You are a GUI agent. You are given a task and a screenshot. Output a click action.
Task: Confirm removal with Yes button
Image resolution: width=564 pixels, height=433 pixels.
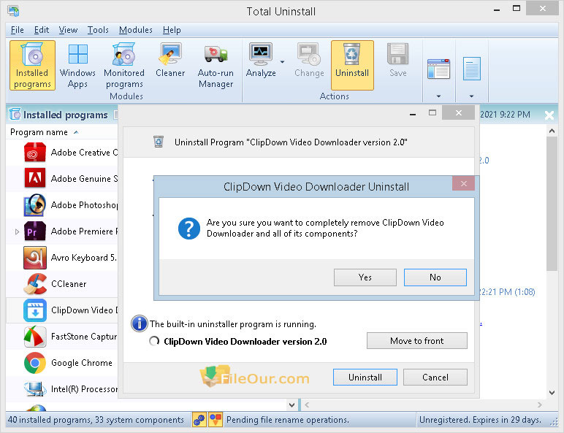tap(365, 277)
